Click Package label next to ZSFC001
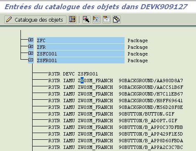196x151 pixels. click(x=137, y=54)
